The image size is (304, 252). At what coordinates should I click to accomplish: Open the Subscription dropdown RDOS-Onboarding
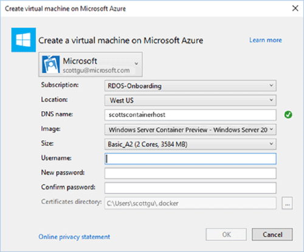(x=190, y=86)
